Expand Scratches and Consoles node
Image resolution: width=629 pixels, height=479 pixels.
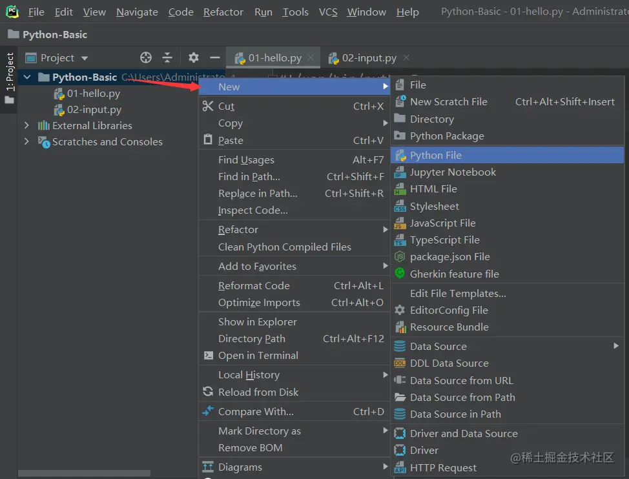[26, 141]
